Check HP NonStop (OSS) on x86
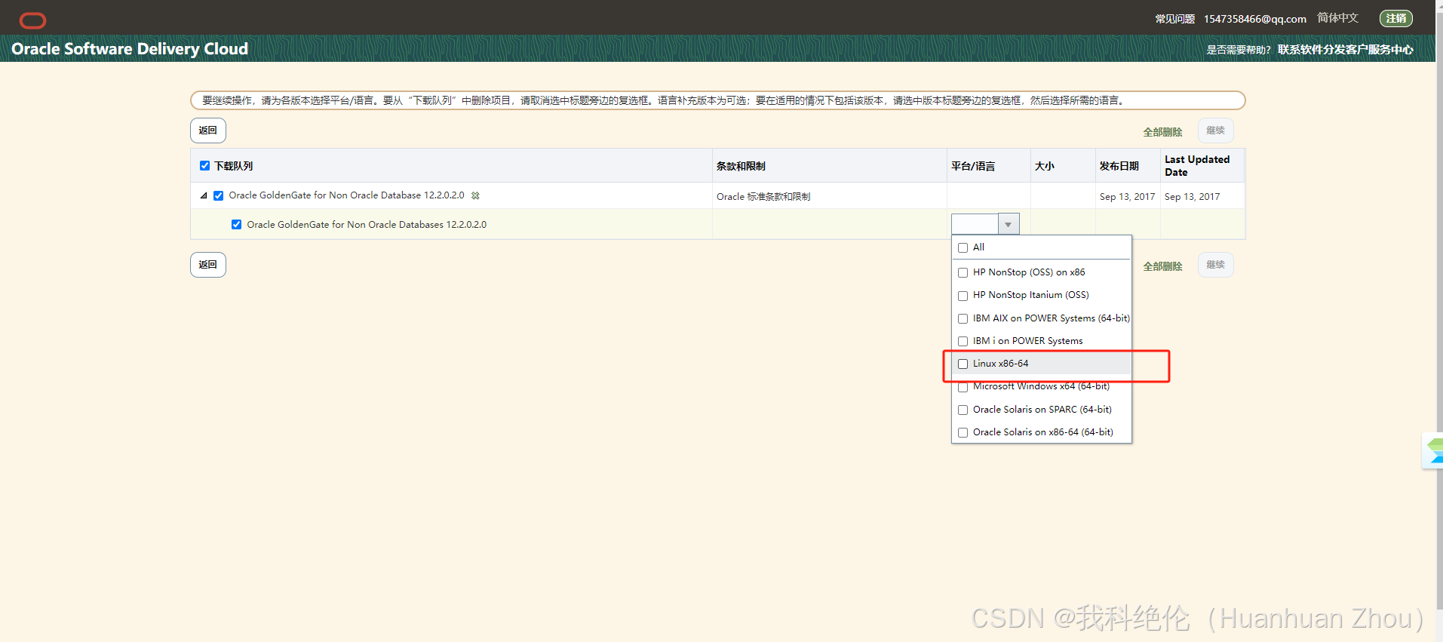 pyautogui.click(x=963, y=272)
